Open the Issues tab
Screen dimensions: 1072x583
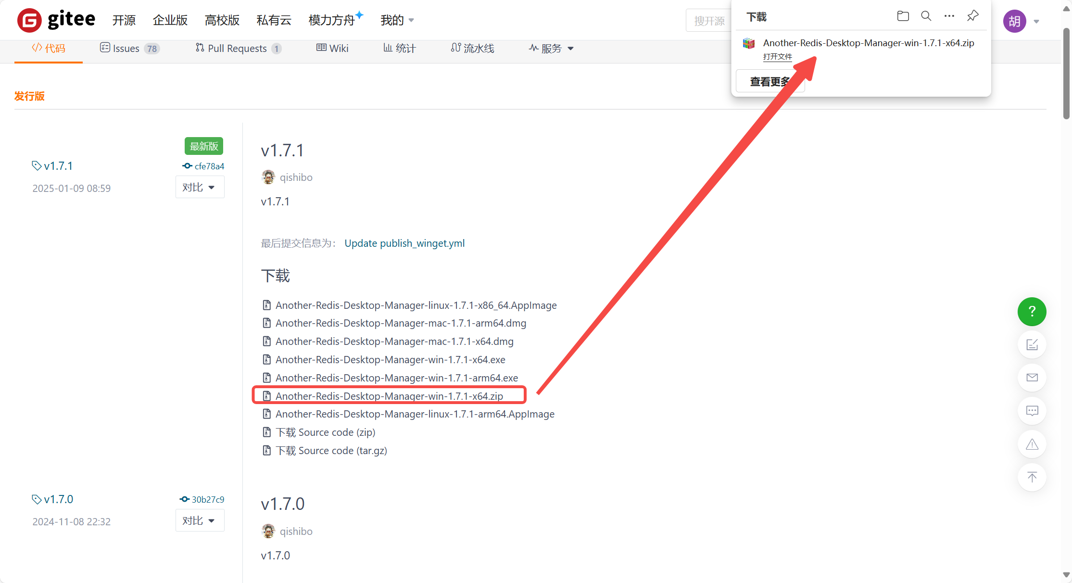[x=130, y=48]
